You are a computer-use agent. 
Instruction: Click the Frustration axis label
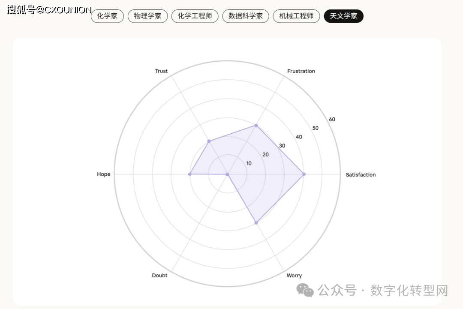click(x=301, y=71)
